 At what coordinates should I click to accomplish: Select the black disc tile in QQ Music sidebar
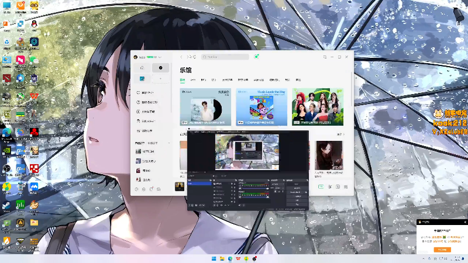(x=160, y=68)
